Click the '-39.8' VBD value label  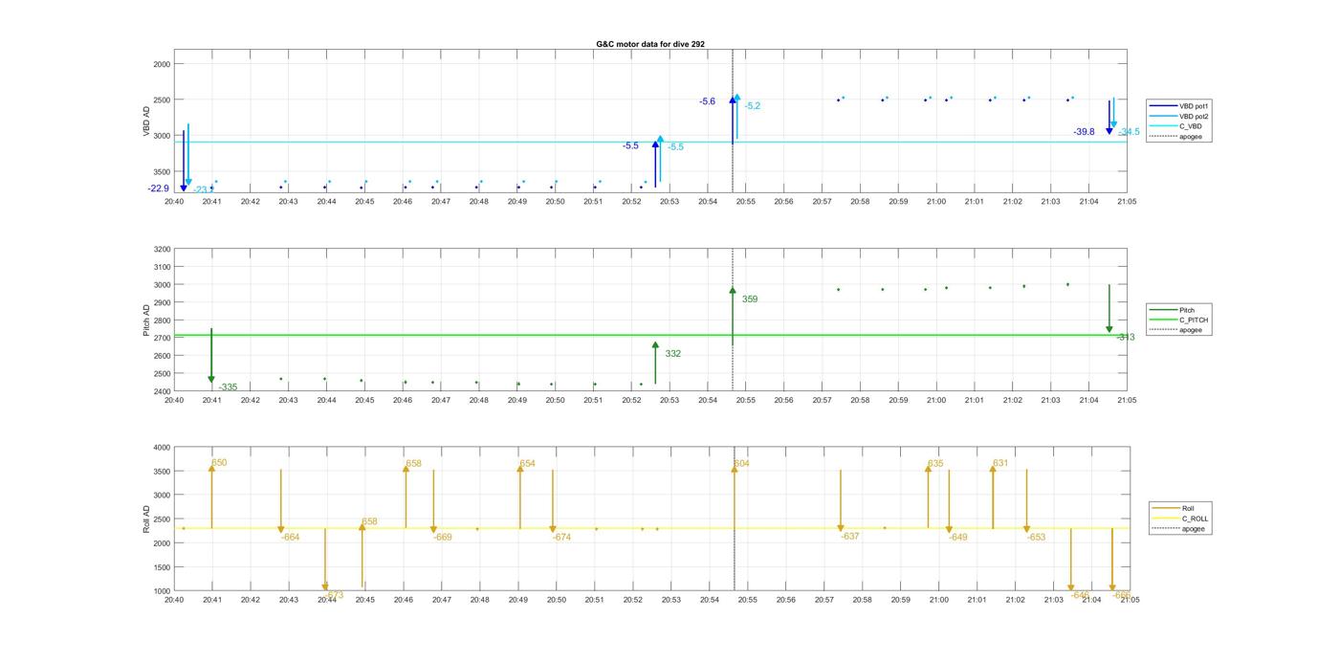(1084, 132)
